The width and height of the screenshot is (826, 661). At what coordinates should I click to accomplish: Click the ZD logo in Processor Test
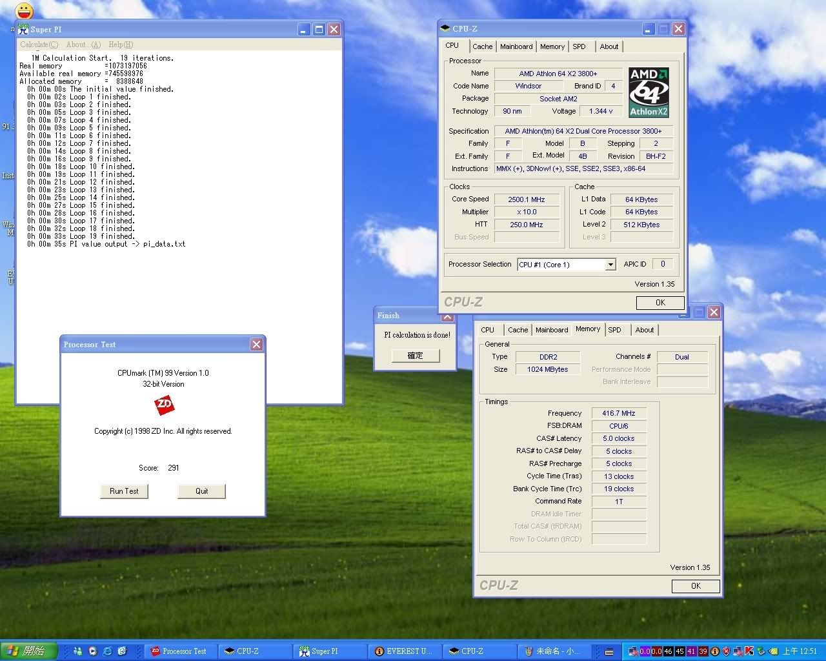[x=164, y=405]
